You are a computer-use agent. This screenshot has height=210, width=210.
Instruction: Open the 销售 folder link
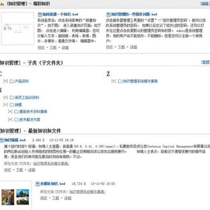tap(18, 105)
